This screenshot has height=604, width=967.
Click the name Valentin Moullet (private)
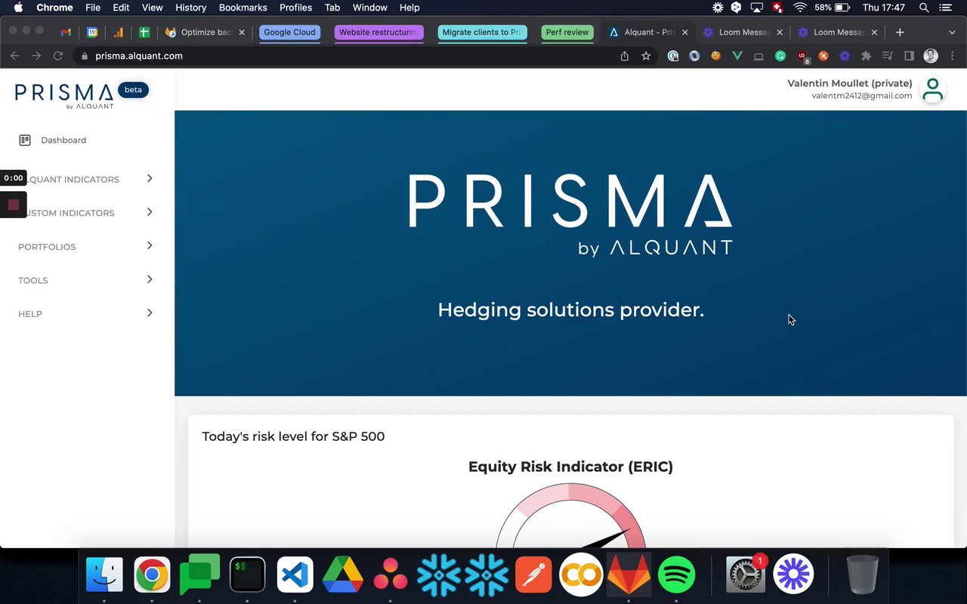(x=850, y=83)
